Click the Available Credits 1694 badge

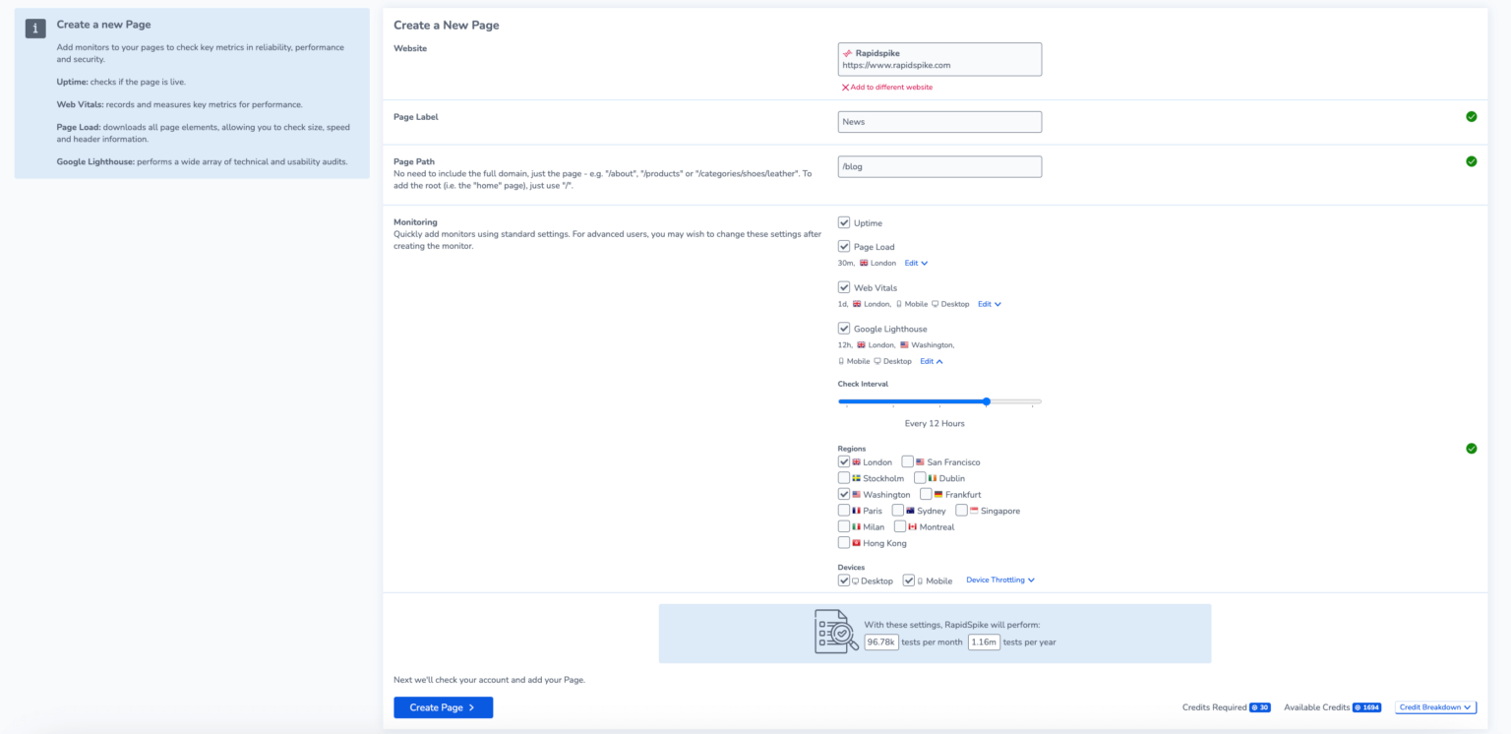pos(1366,707)
